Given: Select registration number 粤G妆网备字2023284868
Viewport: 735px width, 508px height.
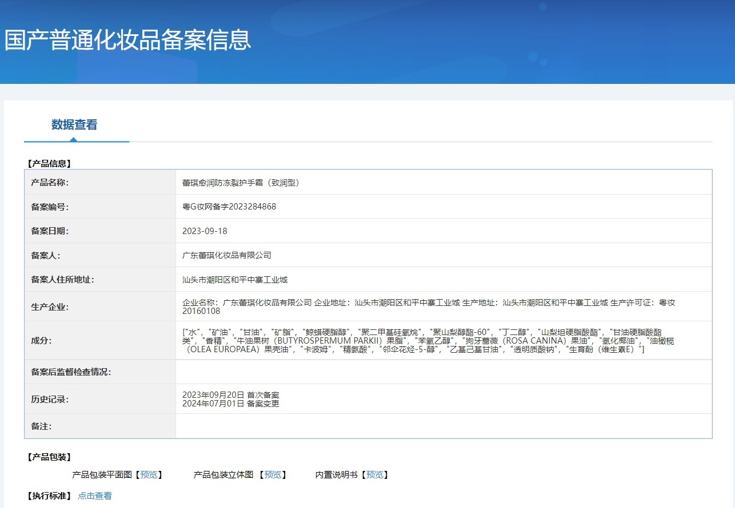Looking at the screenshot, I should [229, 207].
